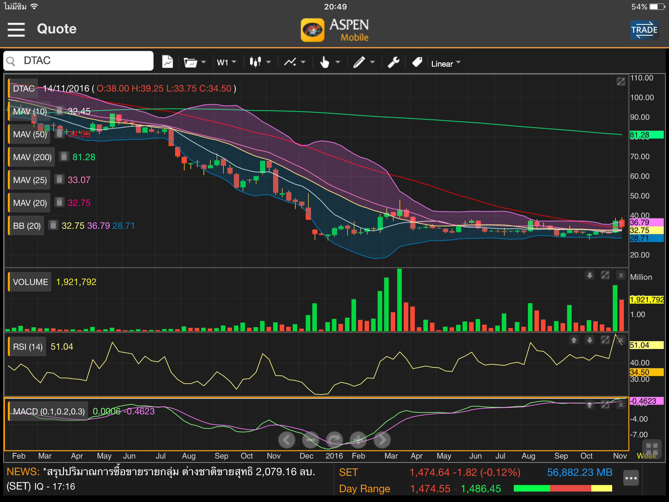The width and height of the screenshot is (669, 502).
Task: Move the RSI panel down
Action: [590, 340]
